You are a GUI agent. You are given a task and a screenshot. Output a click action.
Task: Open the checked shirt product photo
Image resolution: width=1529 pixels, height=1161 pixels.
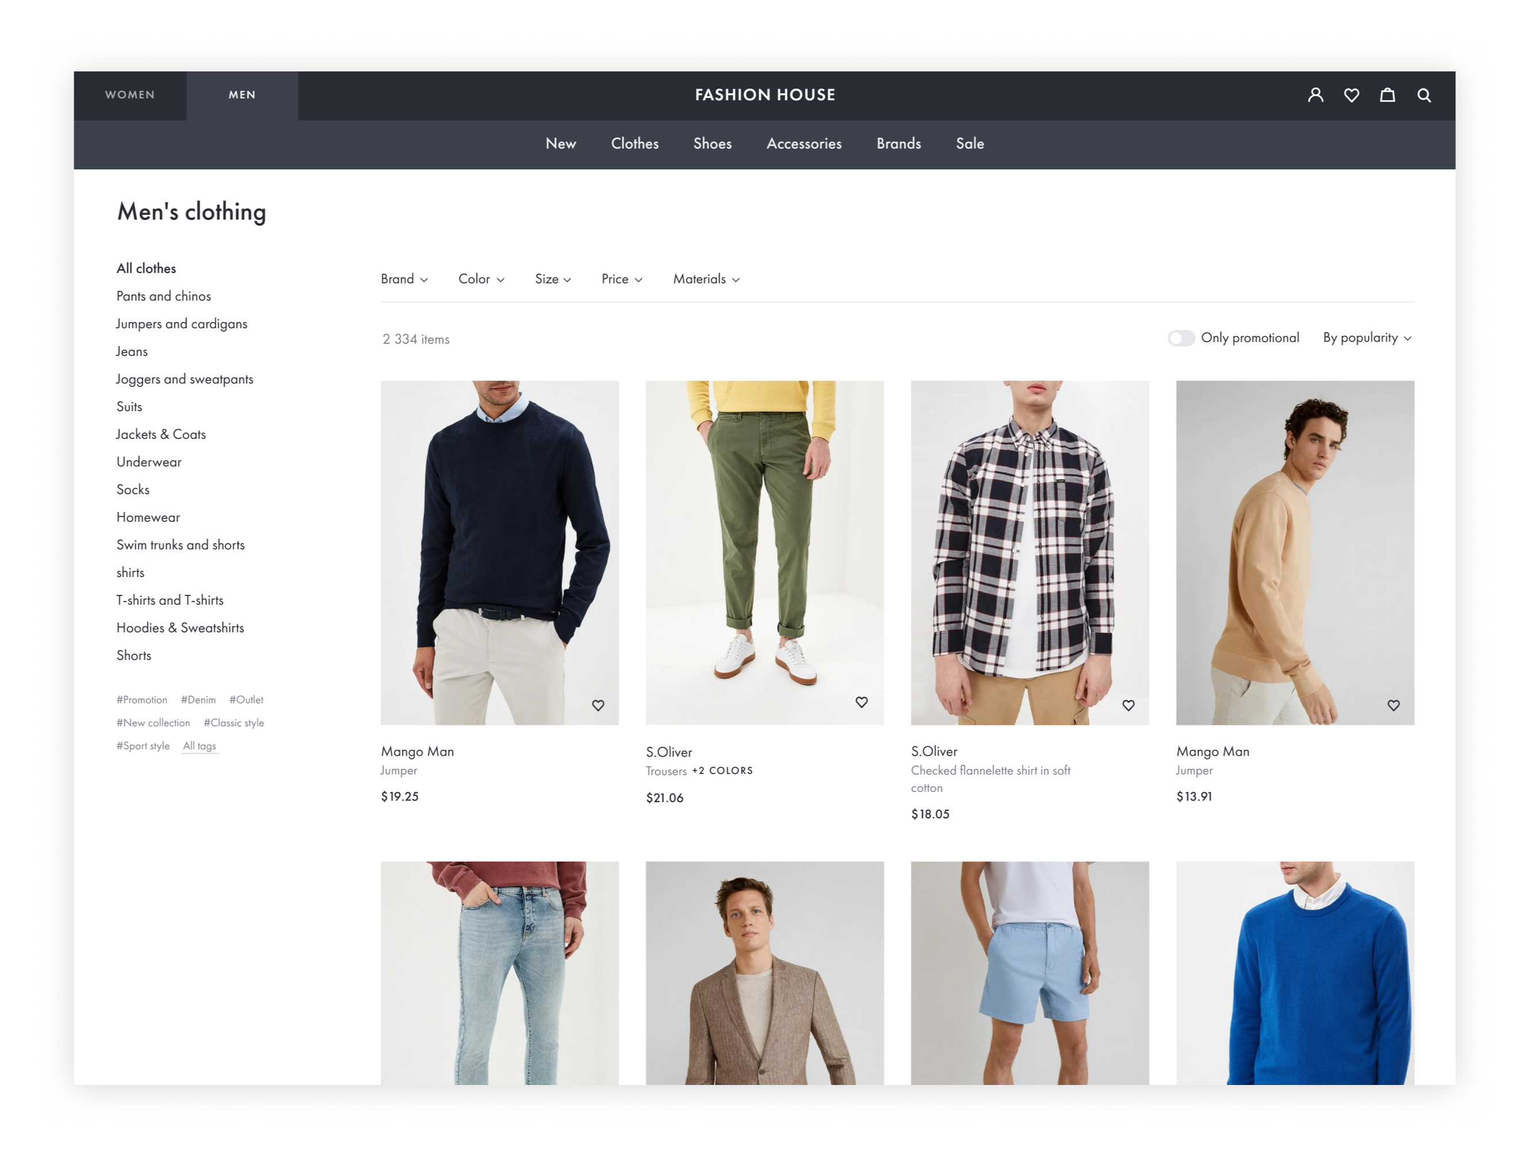(x=1030, y=552)
